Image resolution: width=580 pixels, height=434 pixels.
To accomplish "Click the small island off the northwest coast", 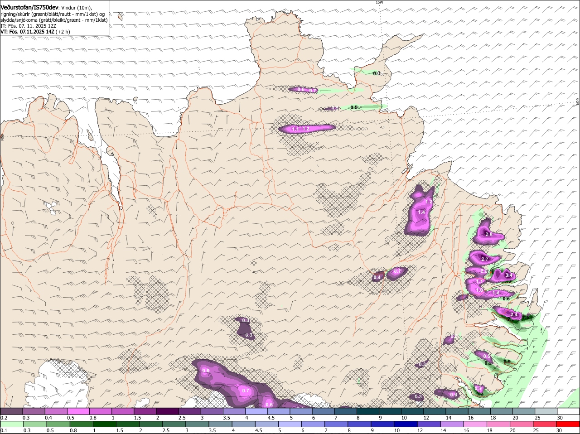I will [120, 17].
